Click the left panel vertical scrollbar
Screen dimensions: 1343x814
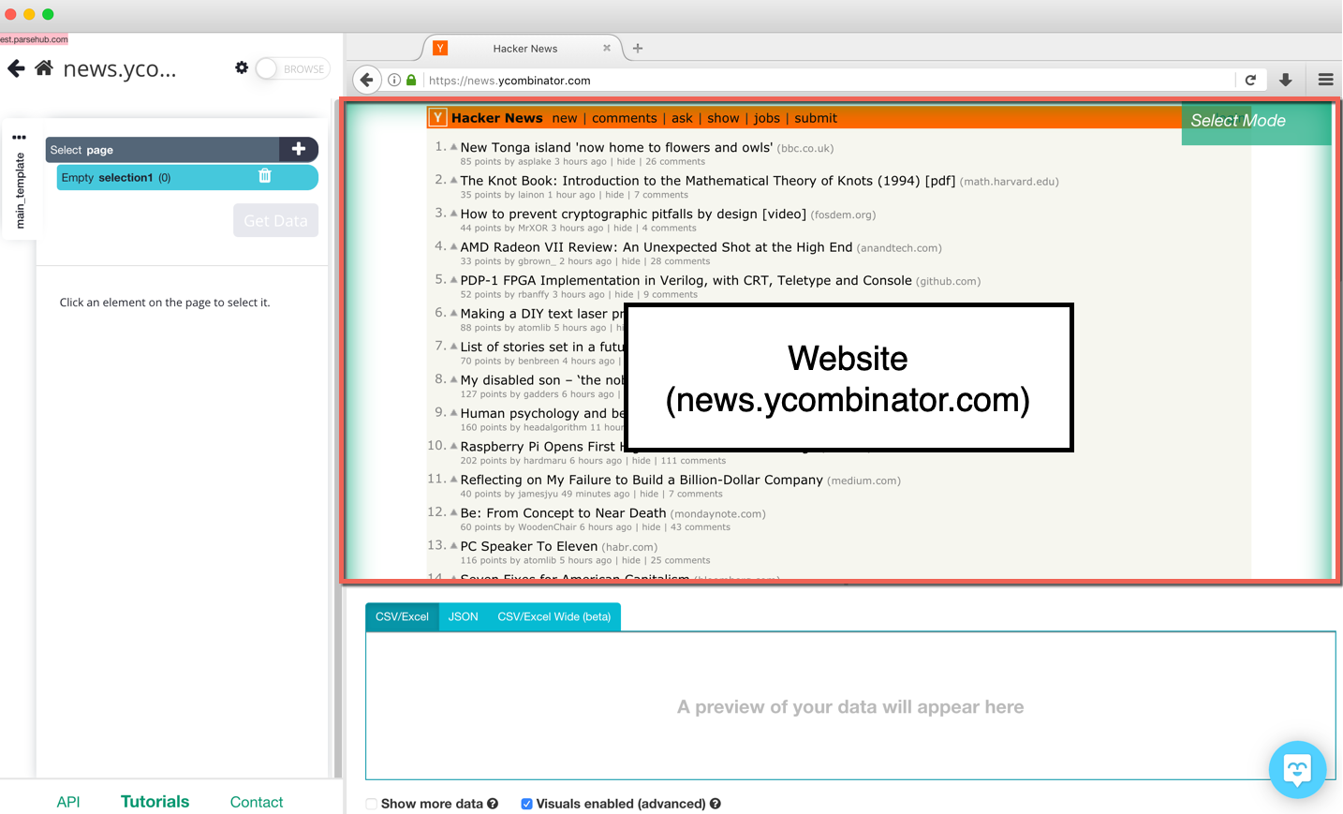[x=338, y=438]
